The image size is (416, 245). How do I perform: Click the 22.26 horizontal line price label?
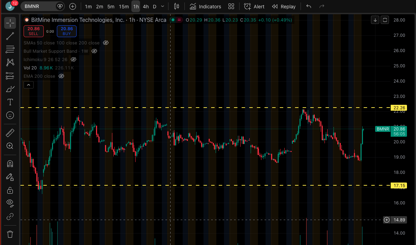398,108
